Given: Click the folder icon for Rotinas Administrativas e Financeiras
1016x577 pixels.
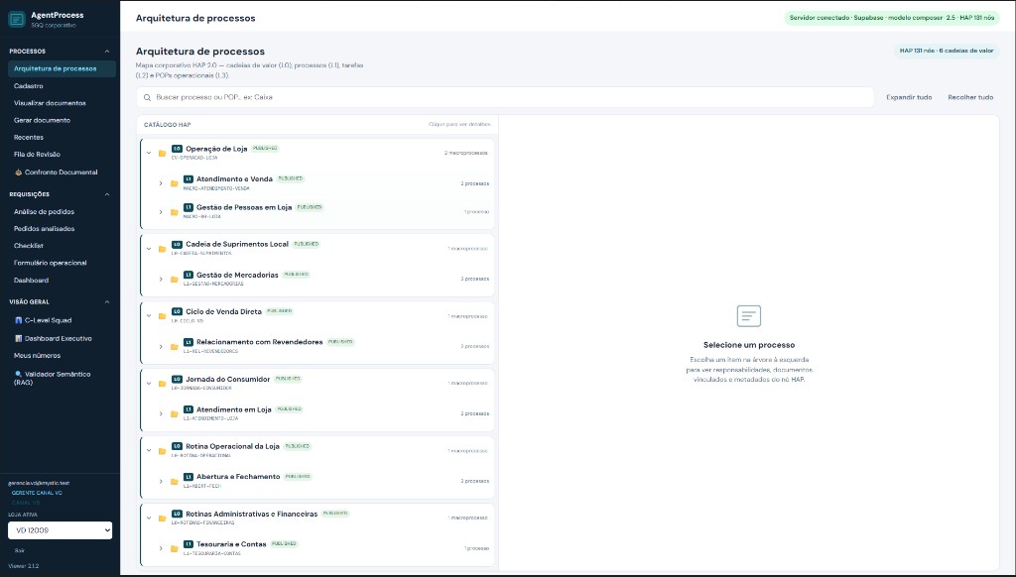Looking at the screenshot, I should [162, 519].
